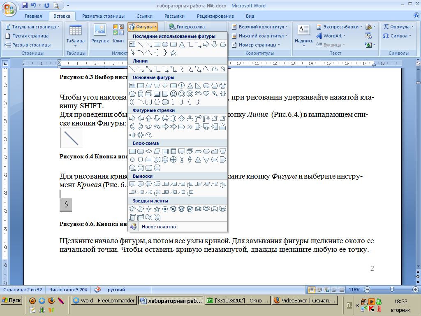Select the wave banner shape

(149, 217)
